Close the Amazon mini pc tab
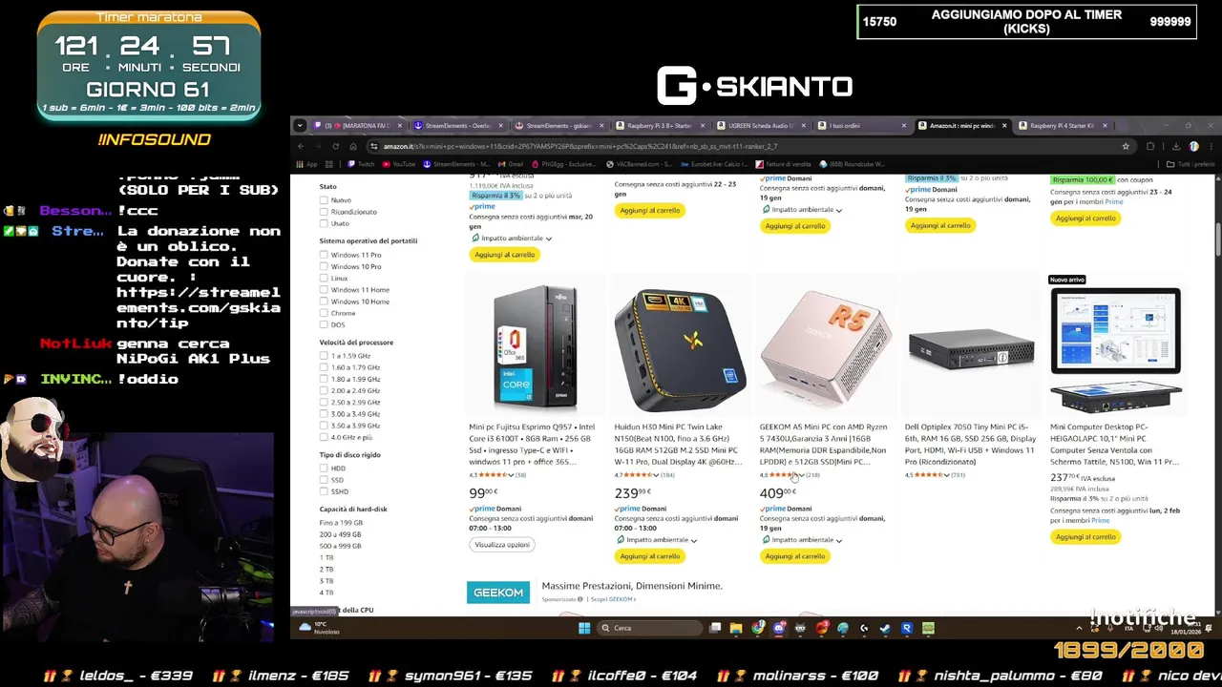 click(x=1004, y=126)
